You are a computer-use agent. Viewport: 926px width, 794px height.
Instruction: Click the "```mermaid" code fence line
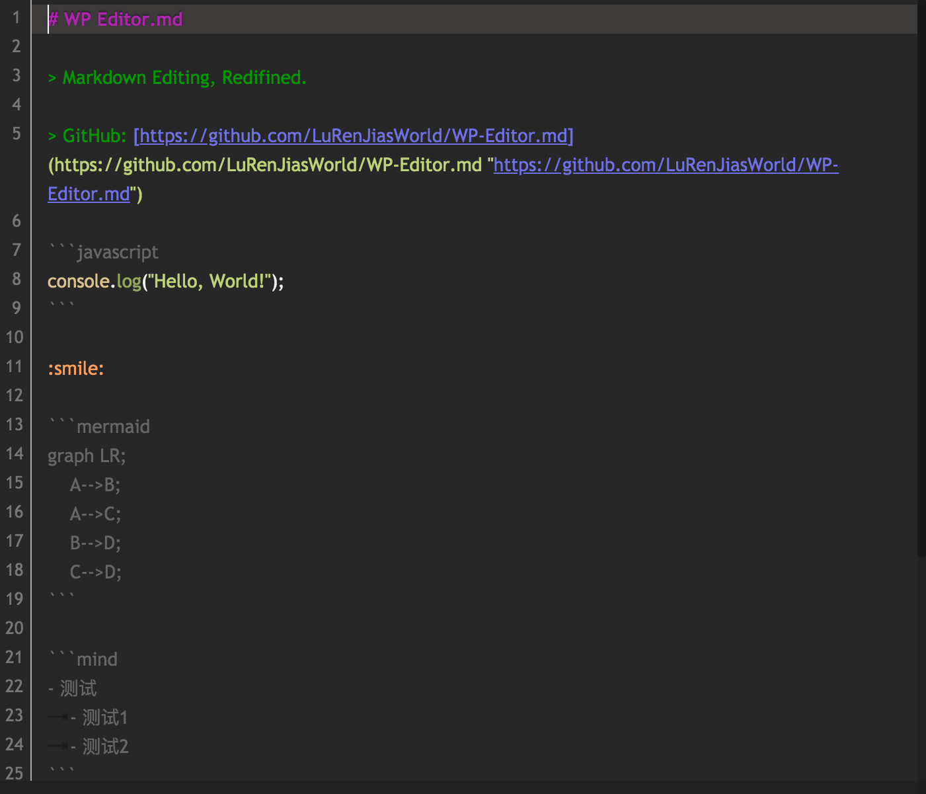click(99, 426)
